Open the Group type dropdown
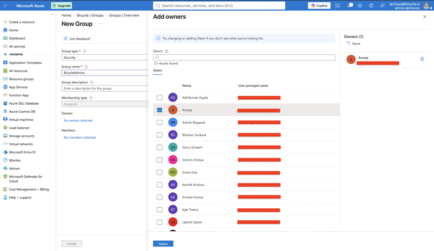The height and width of the screenshot is (251, 434). (104, 58)
